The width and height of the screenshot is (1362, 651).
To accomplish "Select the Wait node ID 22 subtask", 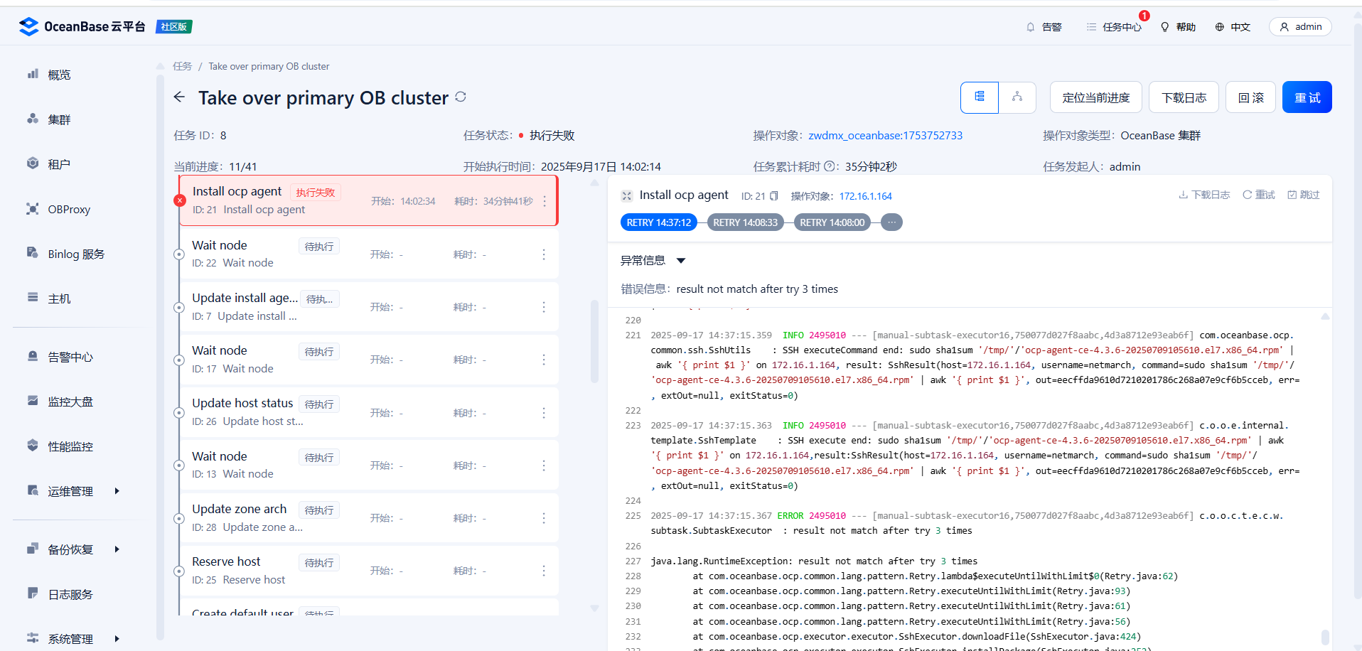I will [x=368, y=254].
